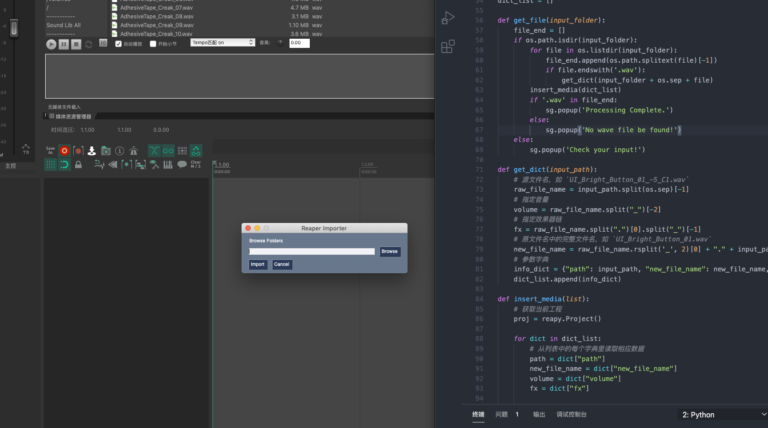768x428 pixels.
Task: Click the speech bubble comment icon
Action: point(182,164)
